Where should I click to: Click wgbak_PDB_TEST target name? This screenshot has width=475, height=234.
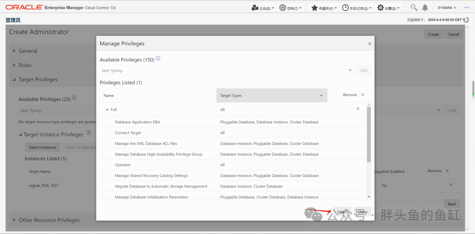[x=43, y=186]
